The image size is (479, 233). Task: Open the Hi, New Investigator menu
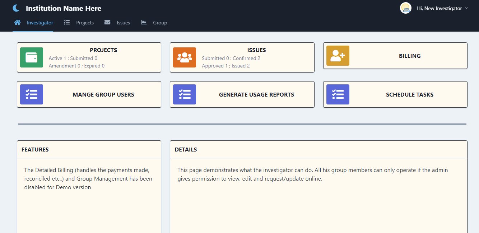(439, 8)
